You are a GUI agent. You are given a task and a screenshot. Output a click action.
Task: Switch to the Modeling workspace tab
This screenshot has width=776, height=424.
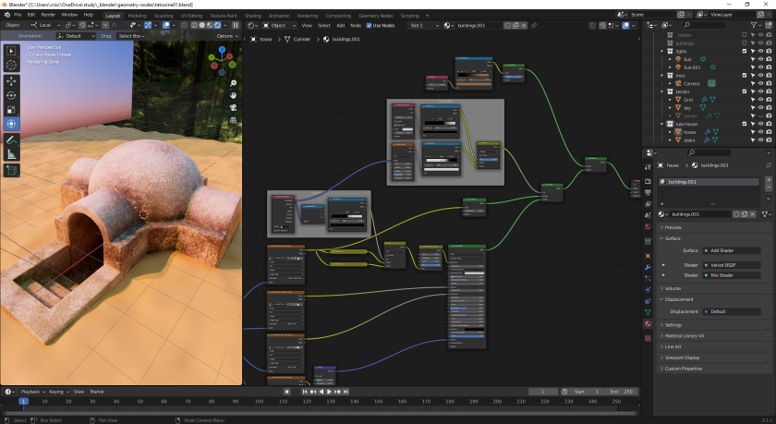(x=137, y=16)
